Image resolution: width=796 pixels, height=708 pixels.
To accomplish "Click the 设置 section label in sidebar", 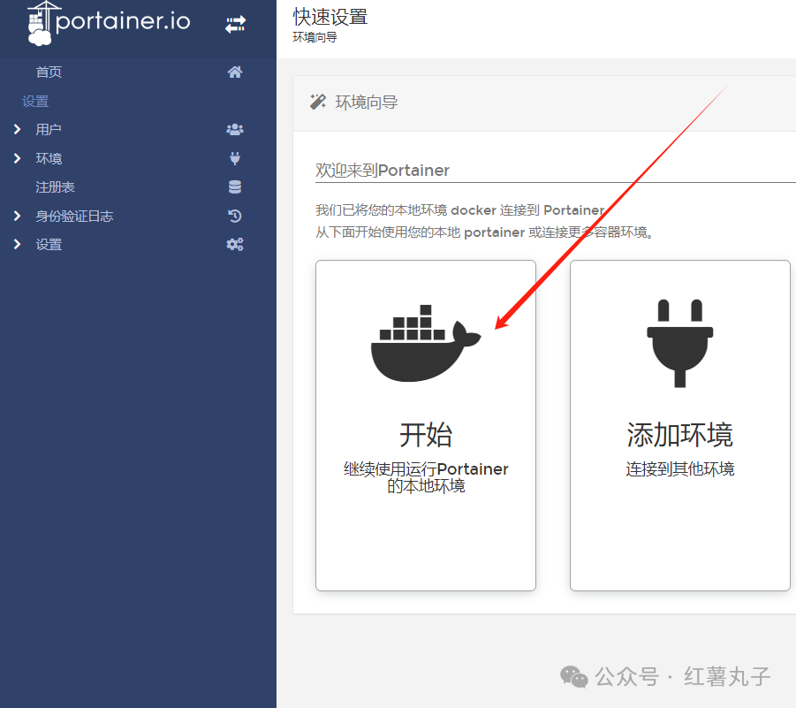I will pos(35,101).
